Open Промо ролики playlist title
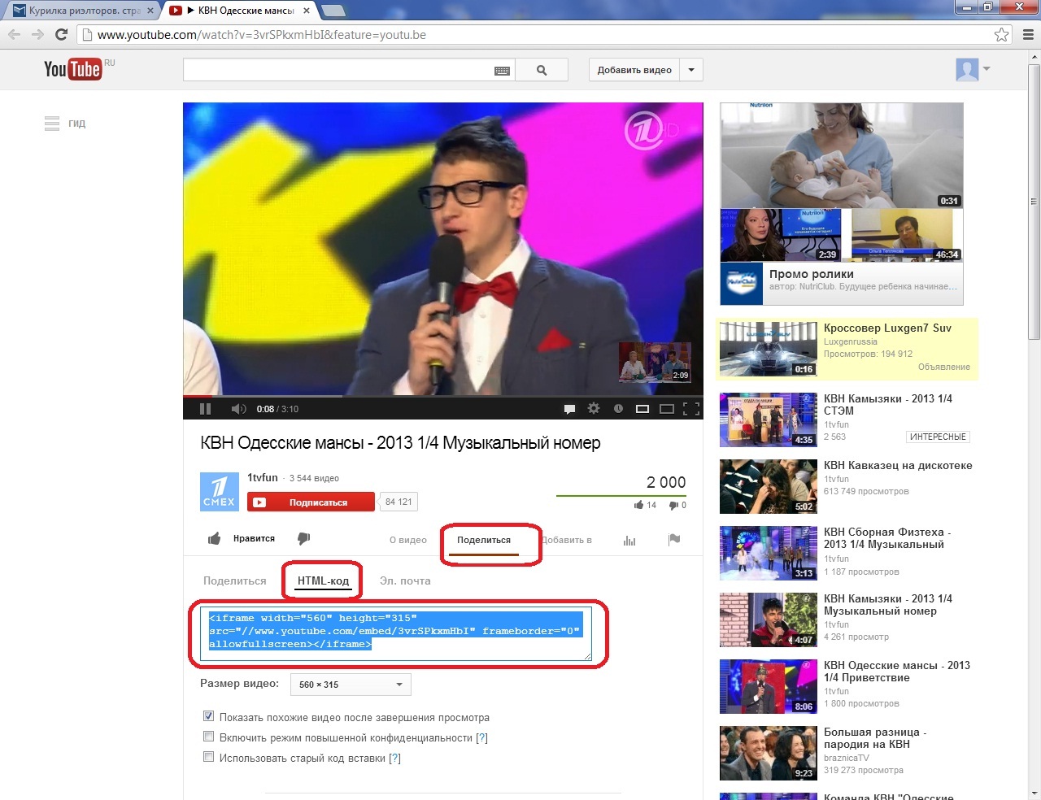Viewport: 1041px width, 800px height. coord(812,274)
